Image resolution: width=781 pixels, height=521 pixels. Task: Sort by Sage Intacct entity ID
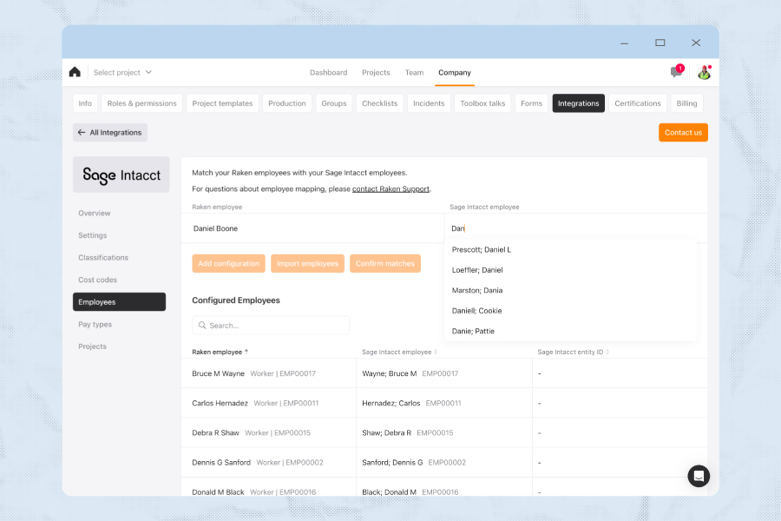click(607, 353)
